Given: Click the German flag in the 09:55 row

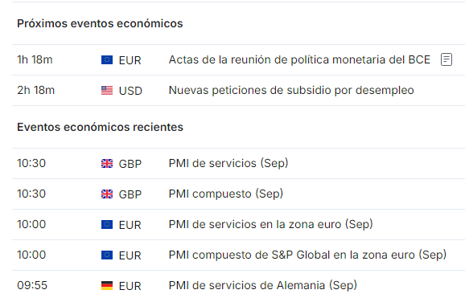Looking at the screenshot, I should [107, 286].
